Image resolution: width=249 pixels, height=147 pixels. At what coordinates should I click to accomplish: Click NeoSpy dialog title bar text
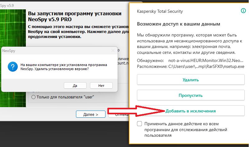point(9,51)
